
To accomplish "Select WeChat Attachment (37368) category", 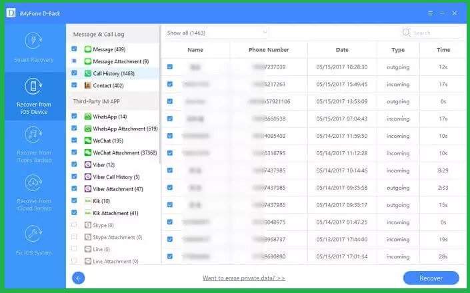I will point(125,152).
